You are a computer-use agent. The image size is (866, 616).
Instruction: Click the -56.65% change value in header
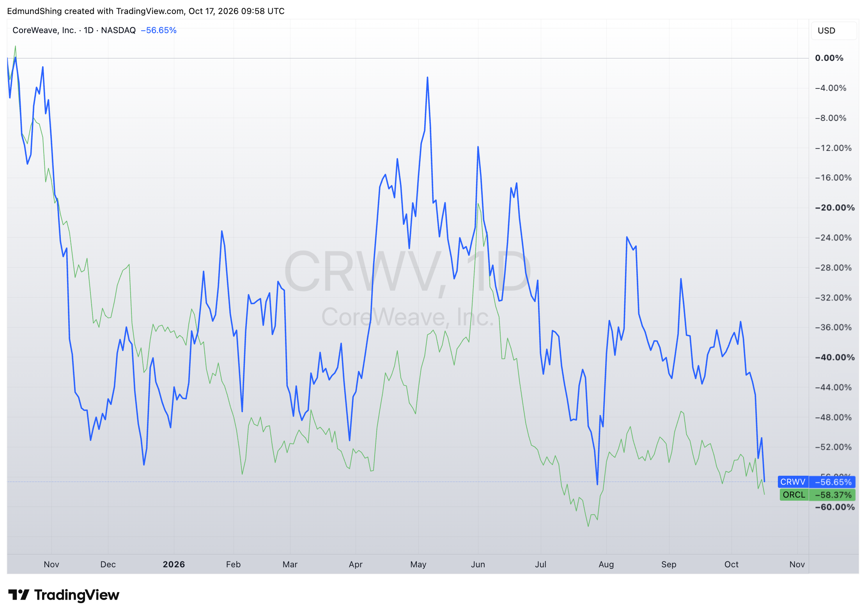159,30
